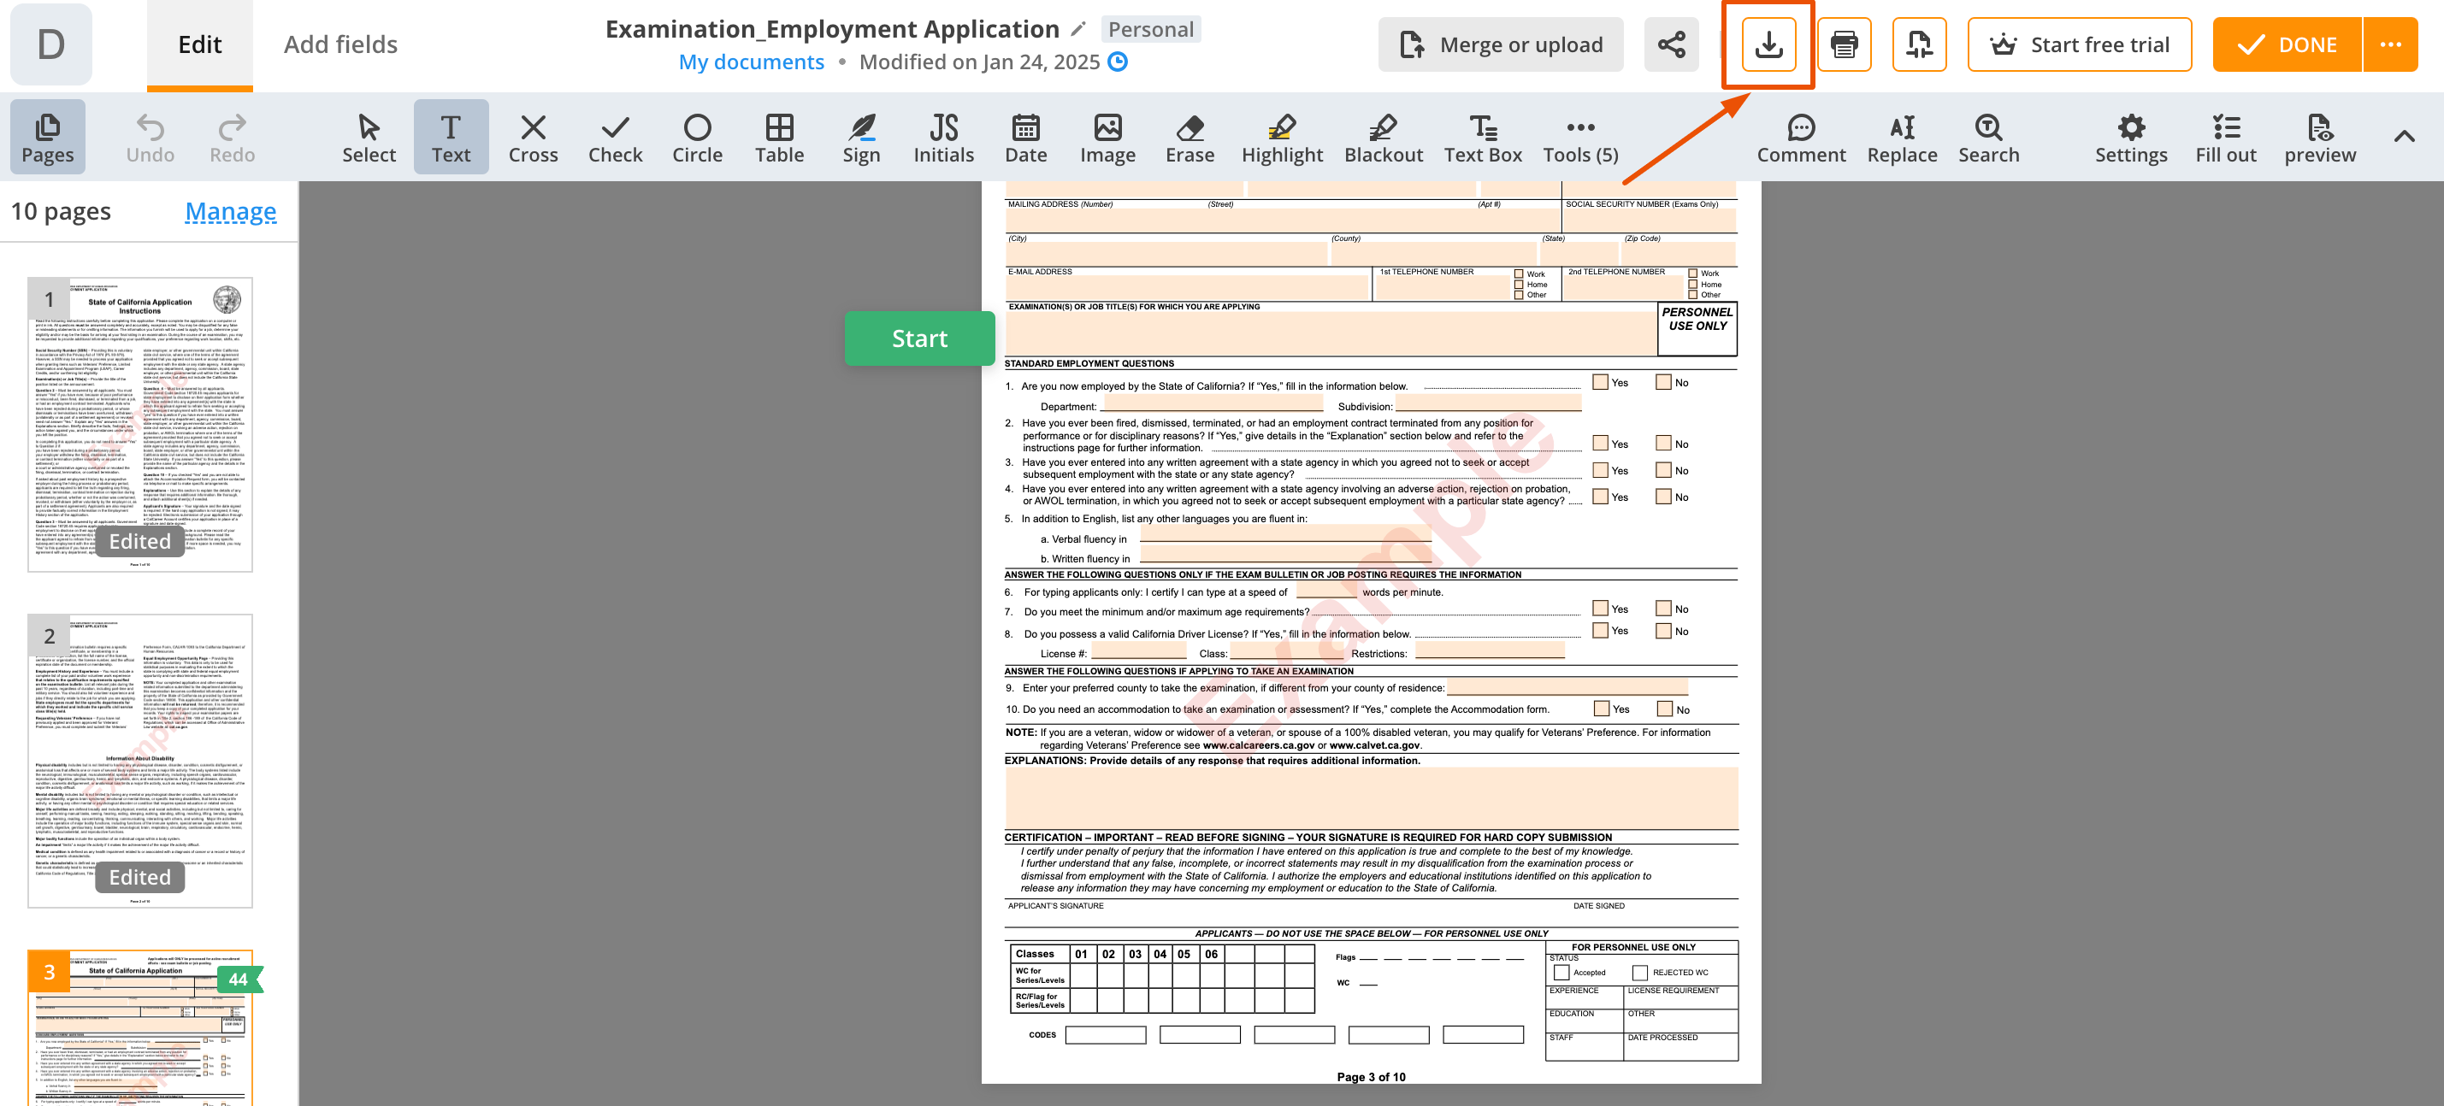
Task: Open more options next to DONE
Action: 2390,44
